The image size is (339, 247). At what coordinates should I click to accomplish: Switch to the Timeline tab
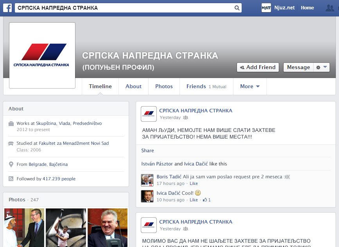(x=100, y=86)
